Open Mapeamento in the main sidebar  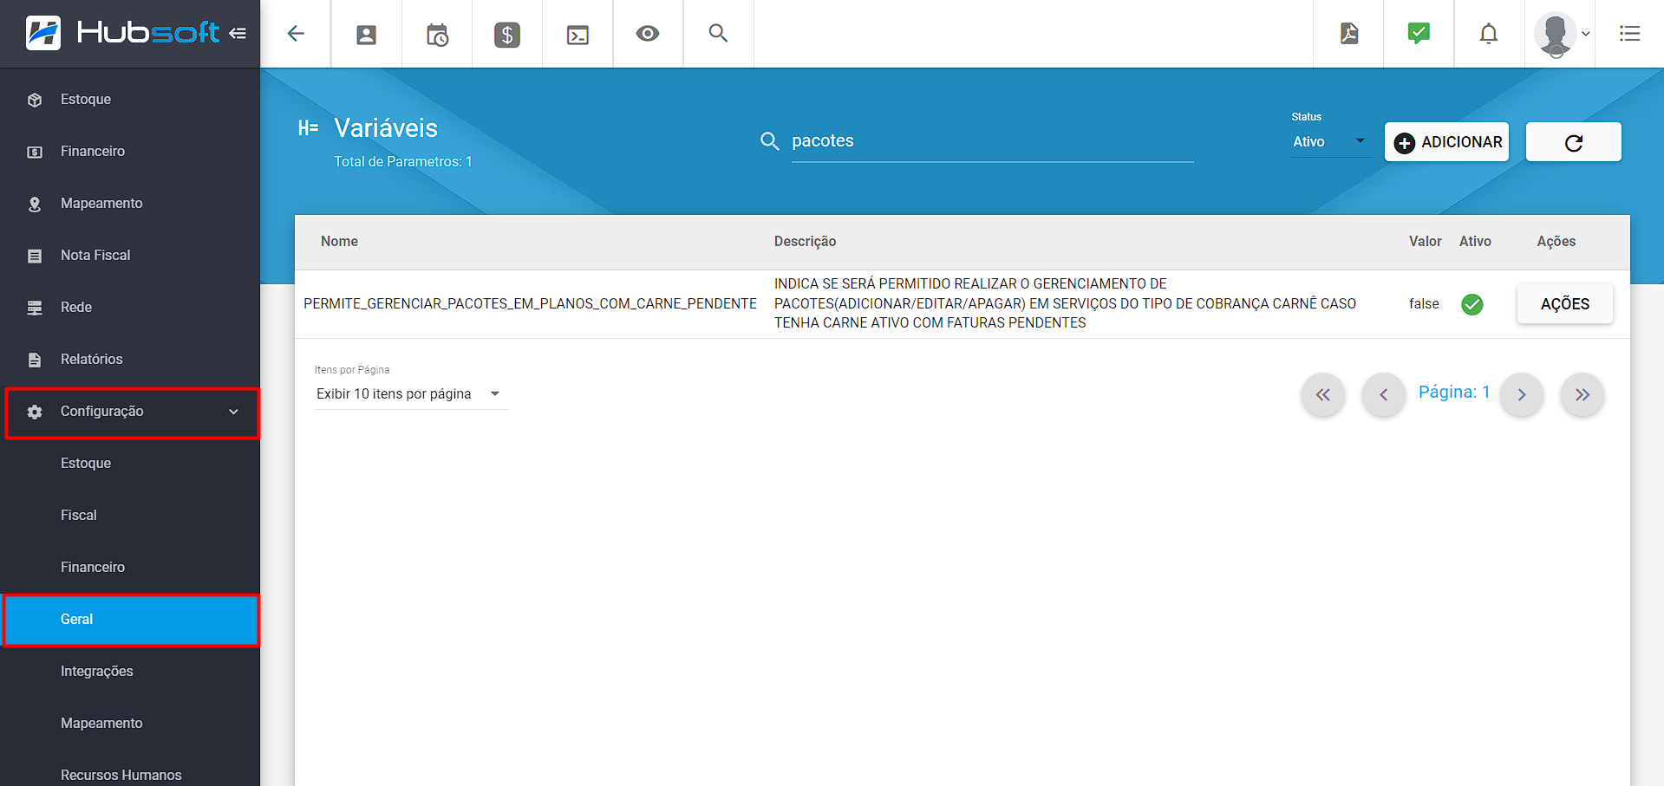click(x=130, y=204)
